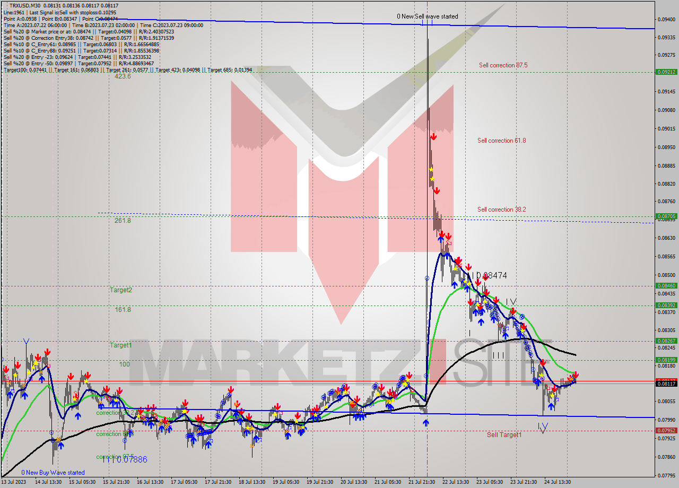Click the red down arrow near 'Sell correction 61.8'
679x488 pixels.
(x=434, y=136)
